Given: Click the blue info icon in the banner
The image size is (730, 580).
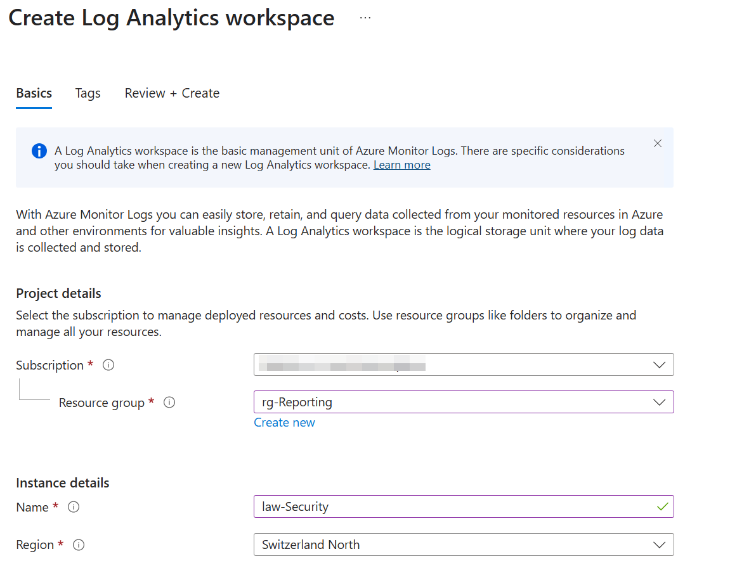Looking at the screenshot, I should pos(39,151).
